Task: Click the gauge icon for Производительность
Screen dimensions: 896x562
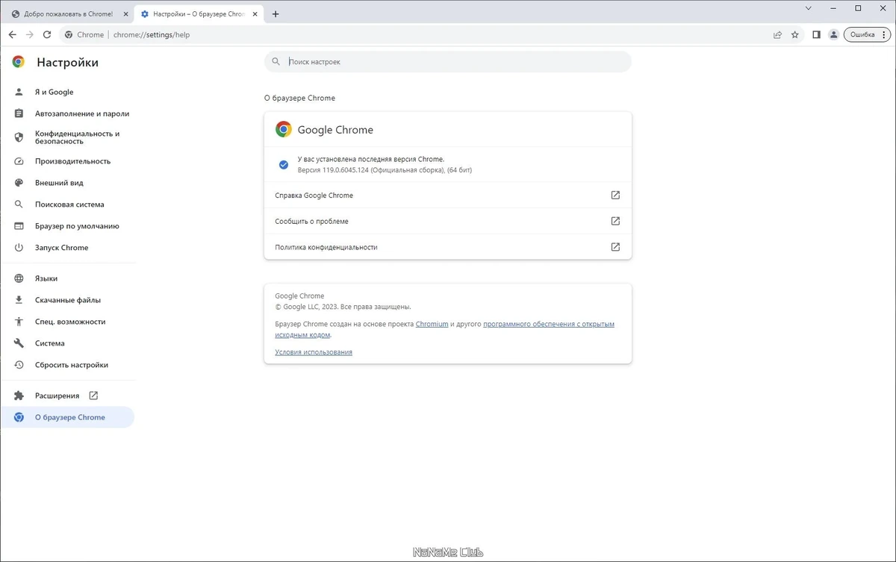Action: (x=19, y=161)
